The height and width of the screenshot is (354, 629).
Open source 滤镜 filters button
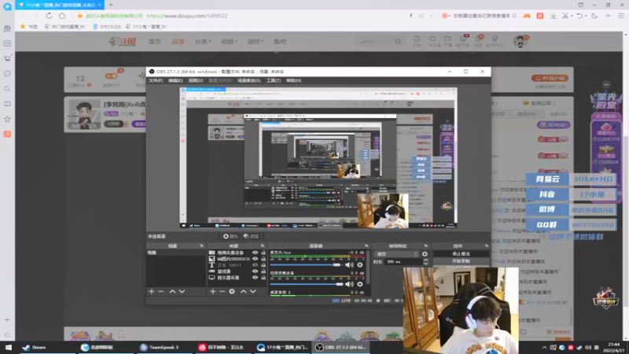click(x=251, y=237)
